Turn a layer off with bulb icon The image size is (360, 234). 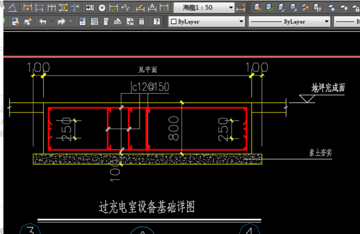pos(344,8)
